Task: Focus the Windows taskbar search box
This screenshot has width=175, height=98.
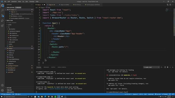Action: [x=15, y=97]
